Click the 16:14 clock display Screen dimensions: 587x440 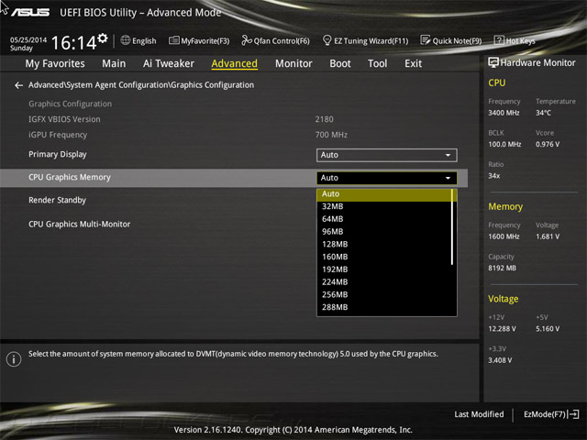74,43
